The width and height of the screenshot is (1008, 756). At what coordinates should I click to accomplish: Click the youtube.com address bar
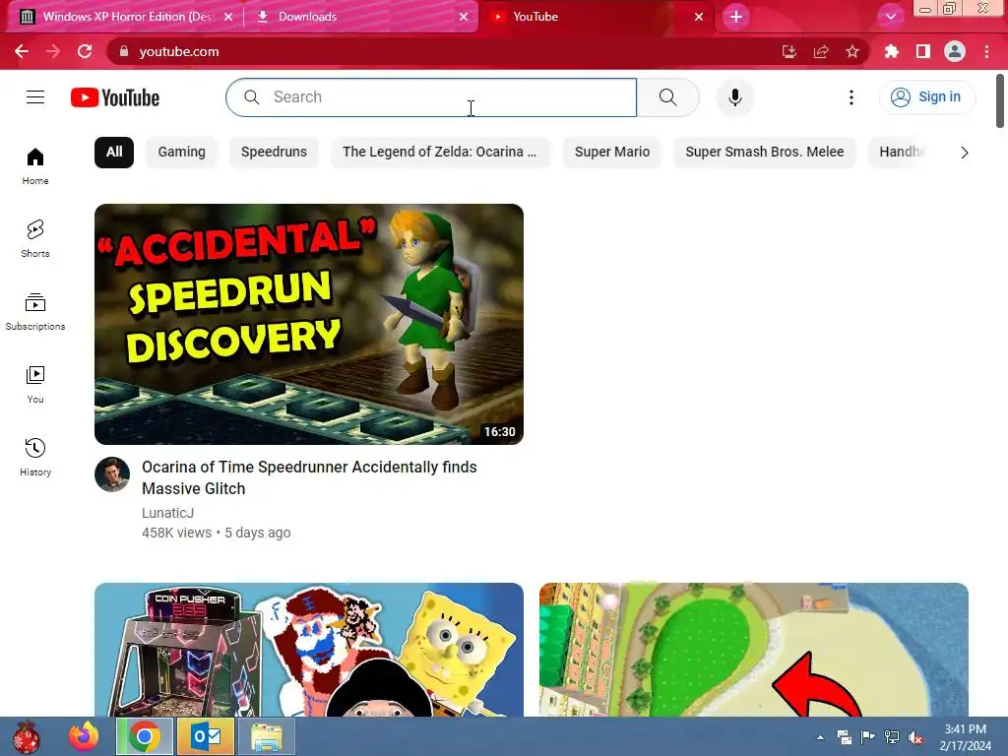(x=444, y=51)
